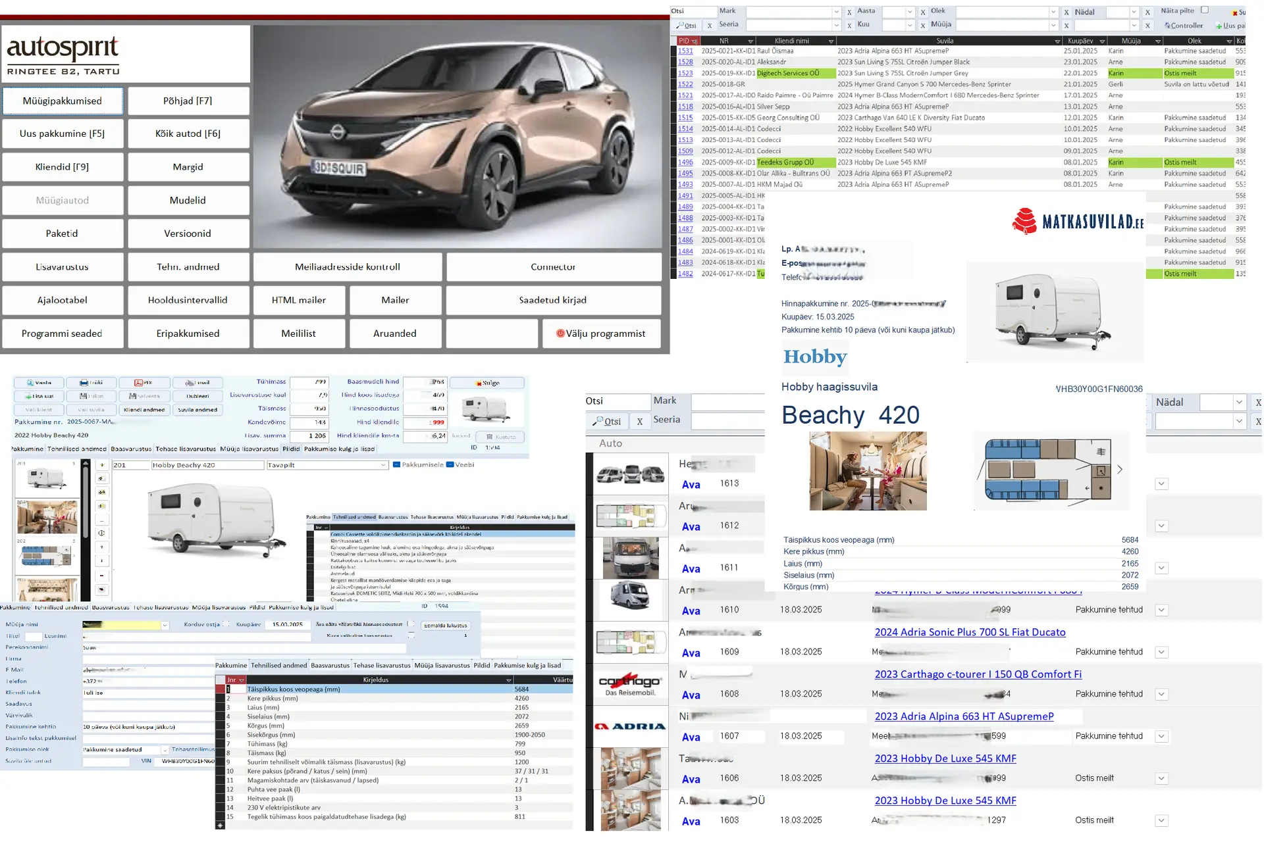This screenshot has width=1264, height=842.
Task: Send the offer via the E-mail button
Action: [x=197, y=383]
